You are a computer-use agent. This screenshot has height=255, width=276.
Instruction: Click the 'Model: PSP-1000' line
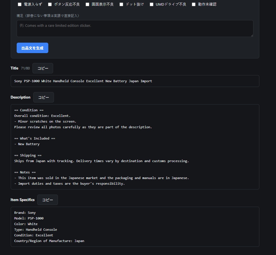click(x=29, y=218)
